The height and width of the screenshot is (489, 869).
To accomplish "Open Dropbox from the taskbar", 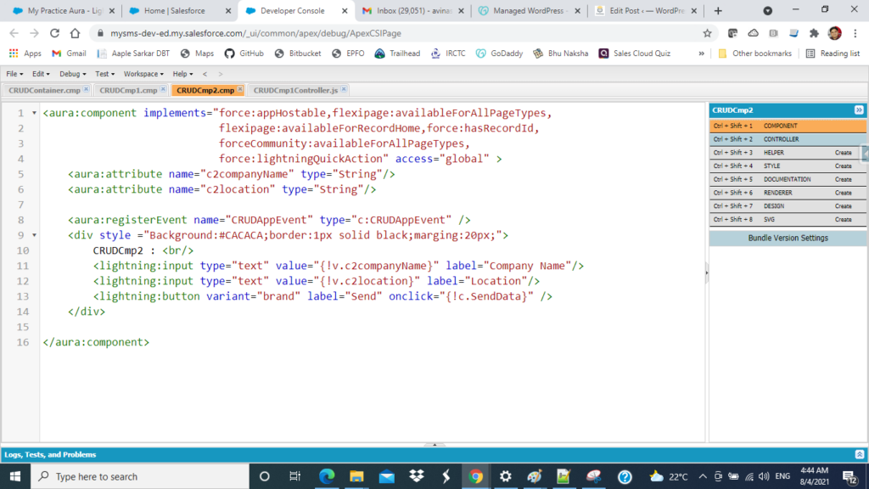I will click(x=416, y=476).
